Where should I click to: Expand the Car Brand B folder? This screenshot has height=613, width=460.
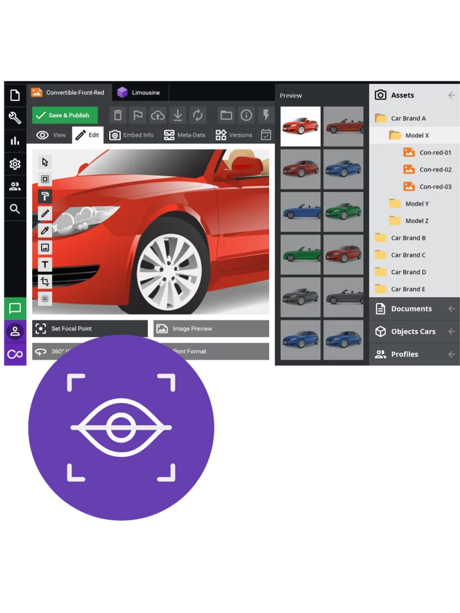[x=408, y=237]
